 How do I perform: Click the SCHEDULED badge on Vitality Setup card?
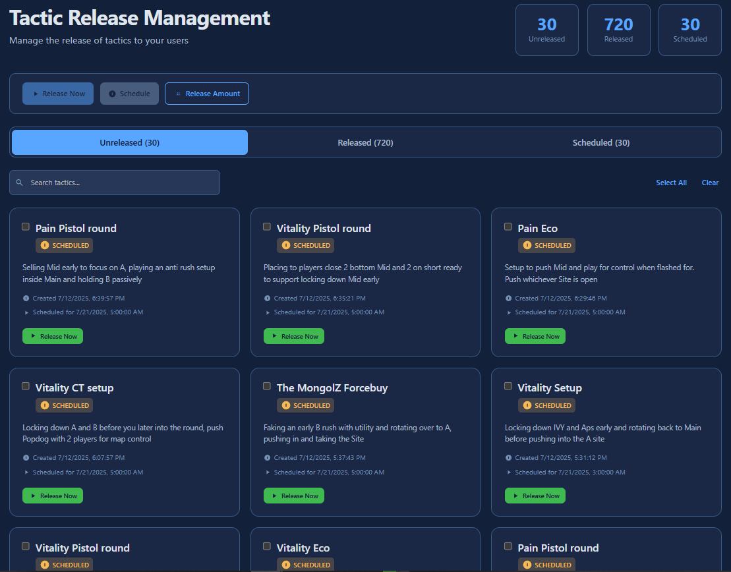point(546,405)
